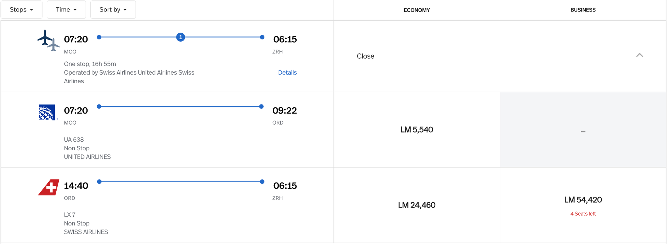This screenshot has width=667, height=244.
Task: Select the LM 5,540 economy fare
Action: pos(417,129)
